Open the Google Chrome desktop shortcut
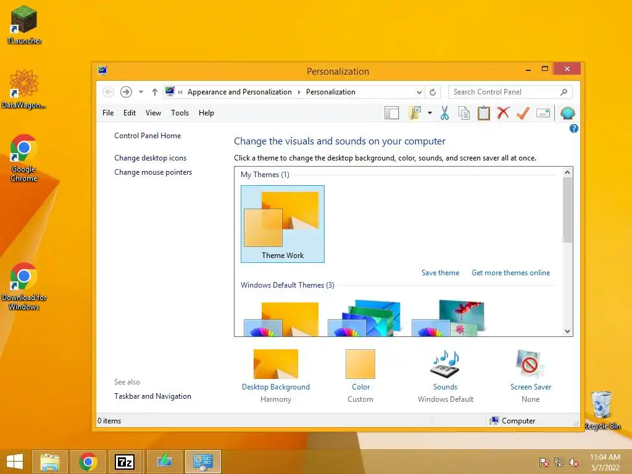Image resolution: width=632 pixels, height=474 pixels. 24,158
